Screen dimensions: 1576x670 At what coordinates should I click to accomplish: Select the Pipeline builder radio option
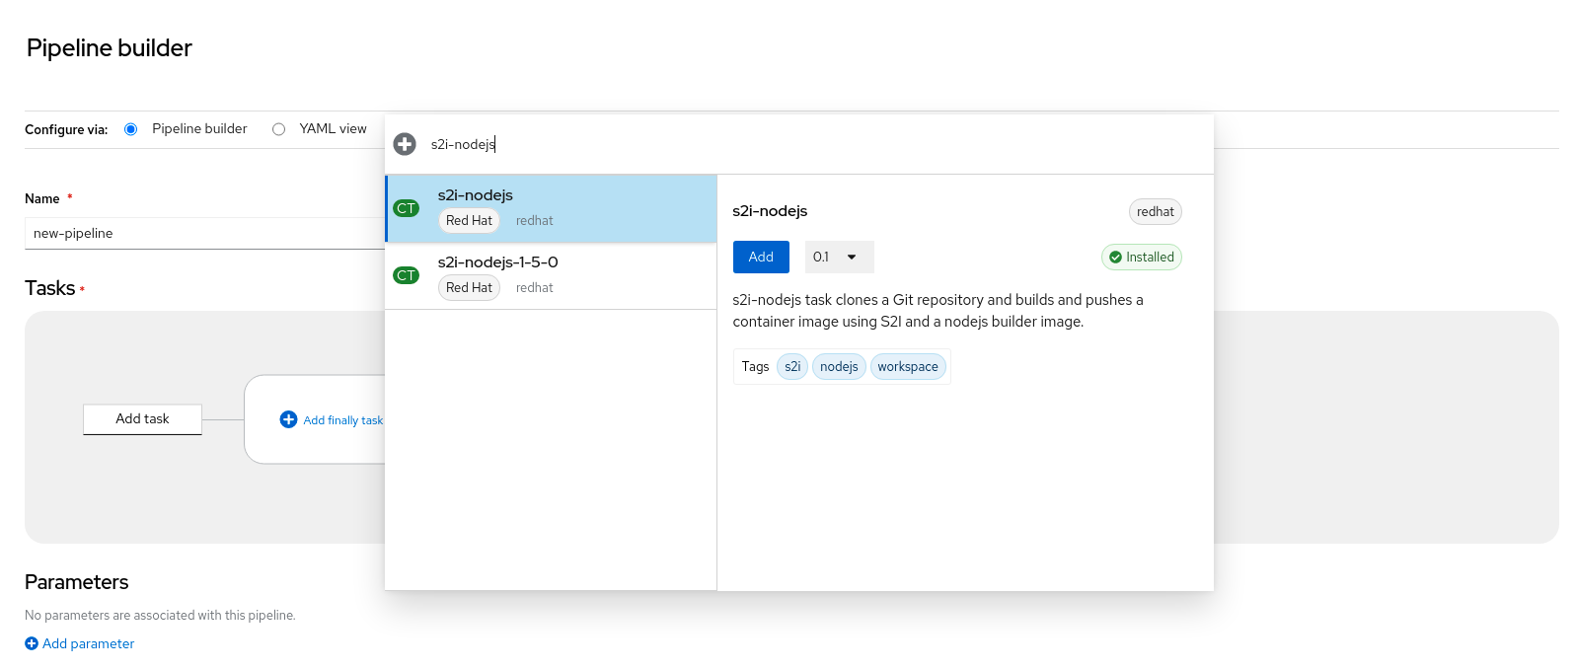click(x=131, y=129)
